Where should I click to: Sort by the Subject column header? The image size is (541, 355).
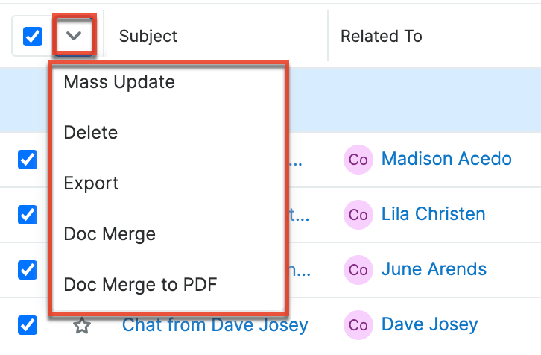click(148, 36)
